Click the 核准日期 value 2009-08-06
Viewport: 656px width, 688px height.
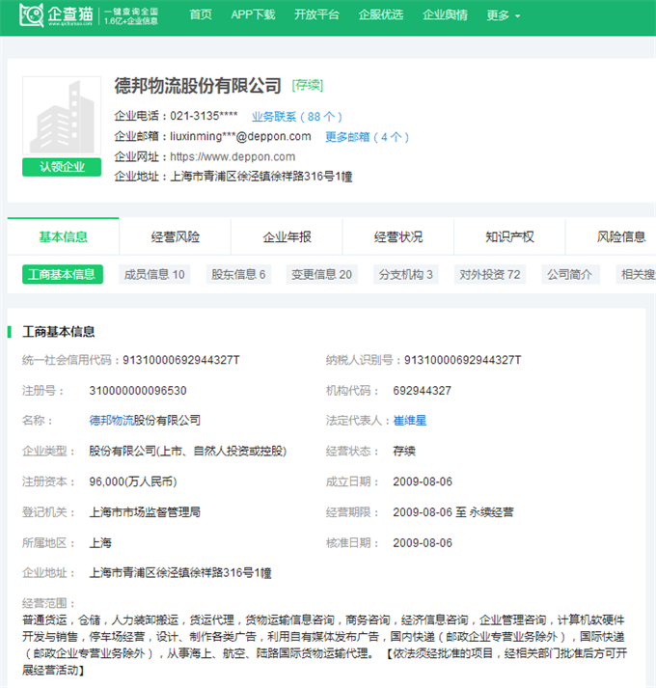(423, 542)
